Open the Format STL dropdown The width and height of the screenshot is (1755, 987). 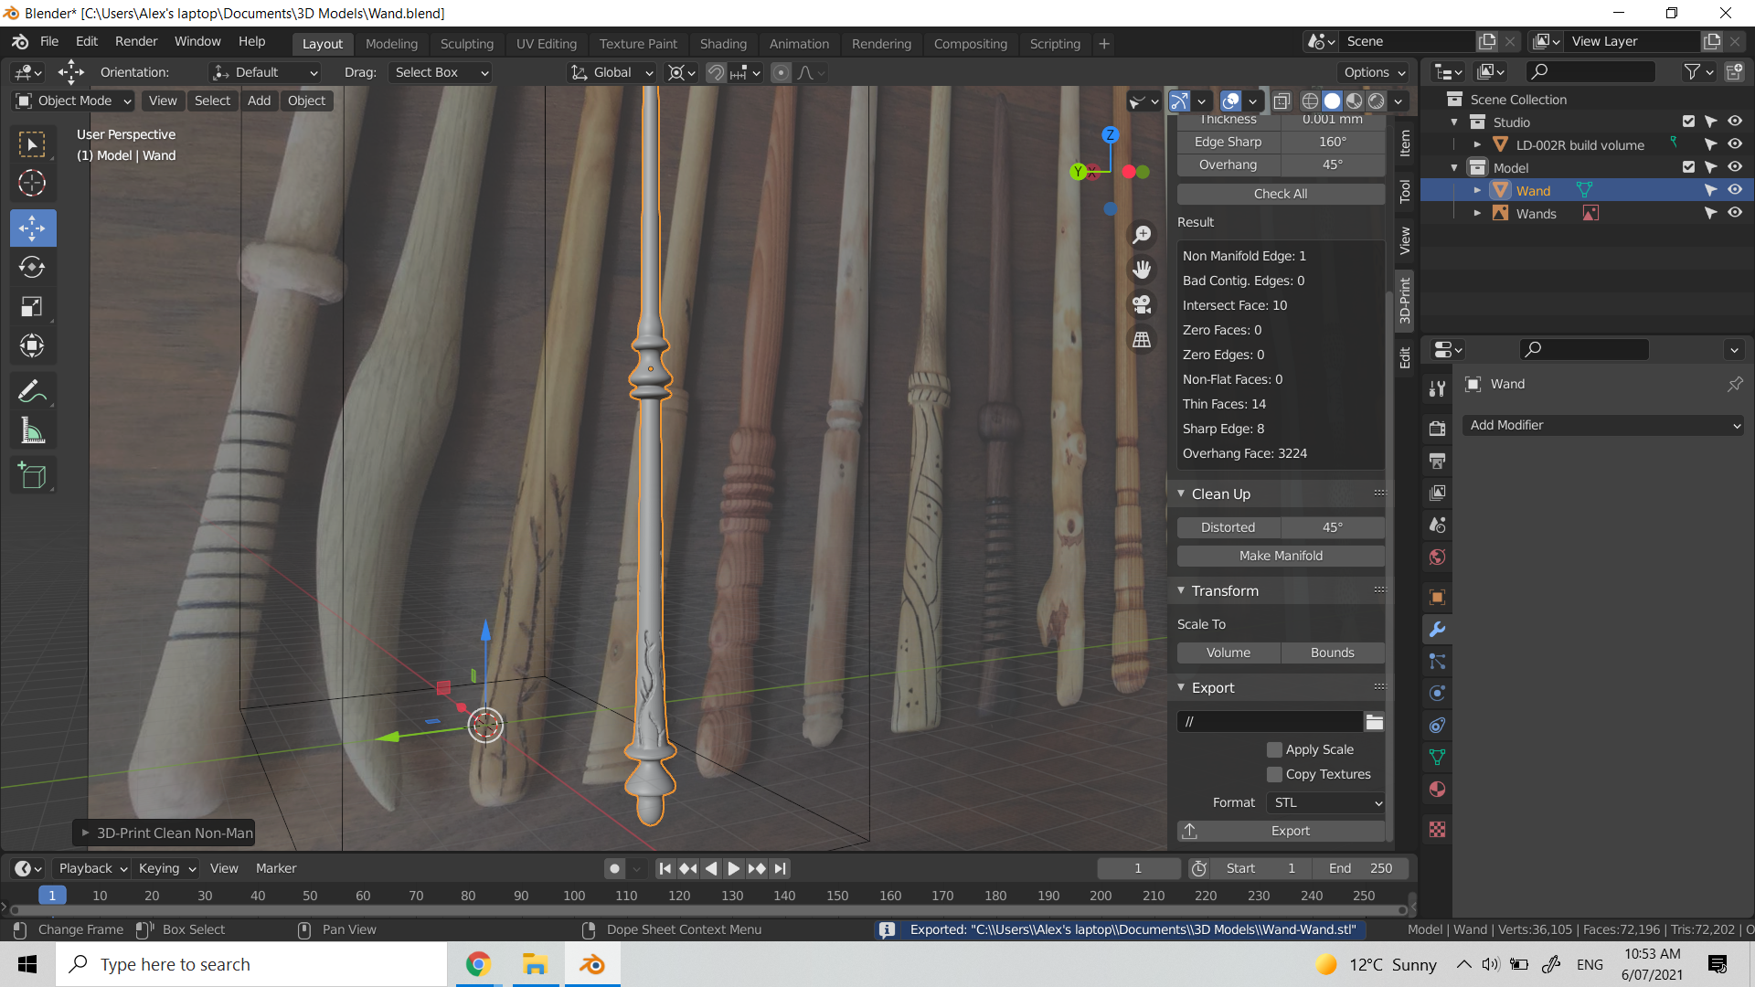tap(1325, 802)
